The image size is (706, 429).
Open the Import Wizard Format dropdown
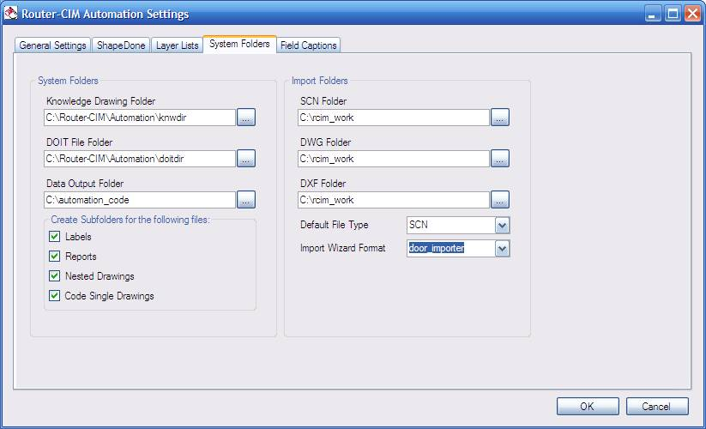coord(502,249)
